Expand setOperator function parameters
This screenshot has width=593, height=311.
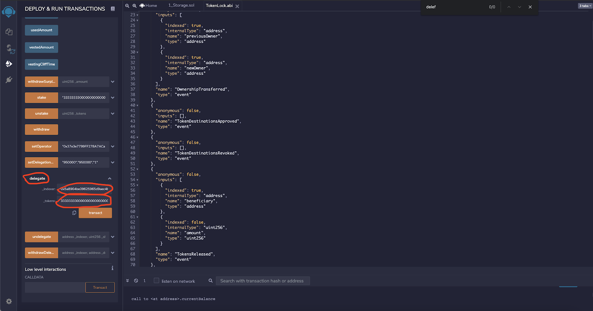pyautogui.click(x=113, y=146)
